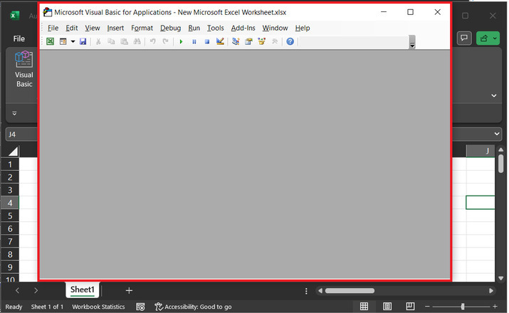Click the Copy icon in VBA toolbar
509x313 pixels.
[x=111, y=41]
